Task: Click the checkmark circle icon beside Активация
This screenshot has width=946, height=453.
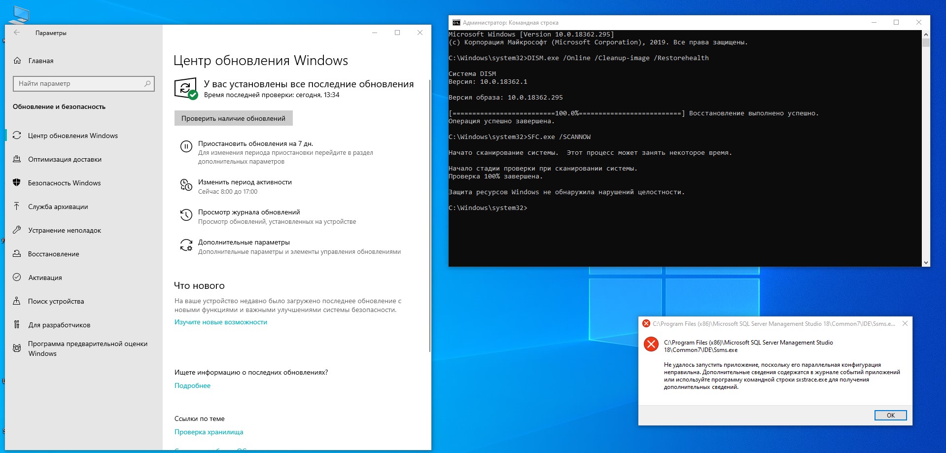Action: click(x=17, y=277)
